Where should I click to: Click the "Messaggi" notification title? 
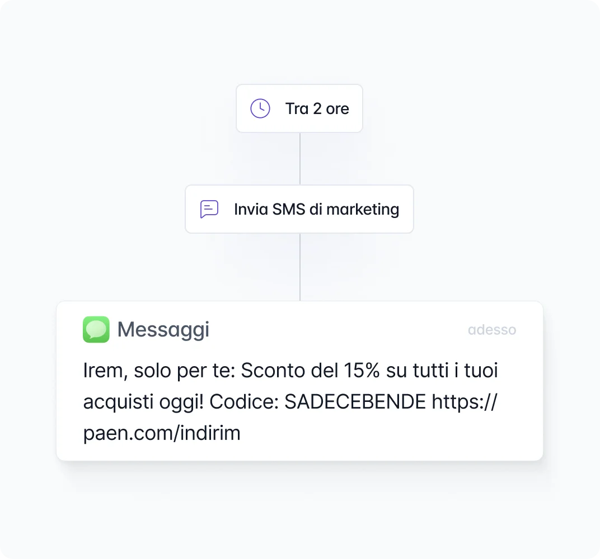pyautogui.click(x=163, y=330)
